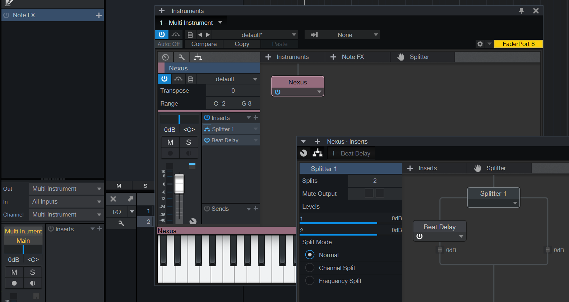569x302 pixels.
Task: Open the All Inputs dropdown
Action: pos(66,201)
